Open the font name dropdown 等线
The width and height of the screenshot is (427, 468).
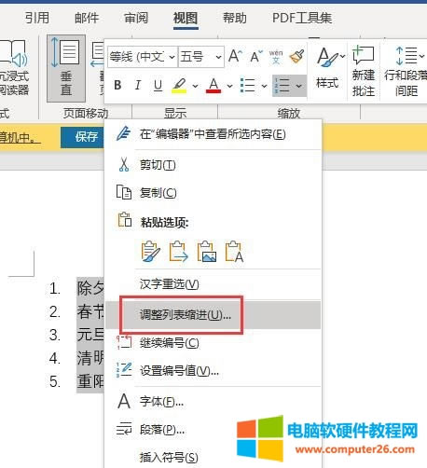[x=143, y=57]
